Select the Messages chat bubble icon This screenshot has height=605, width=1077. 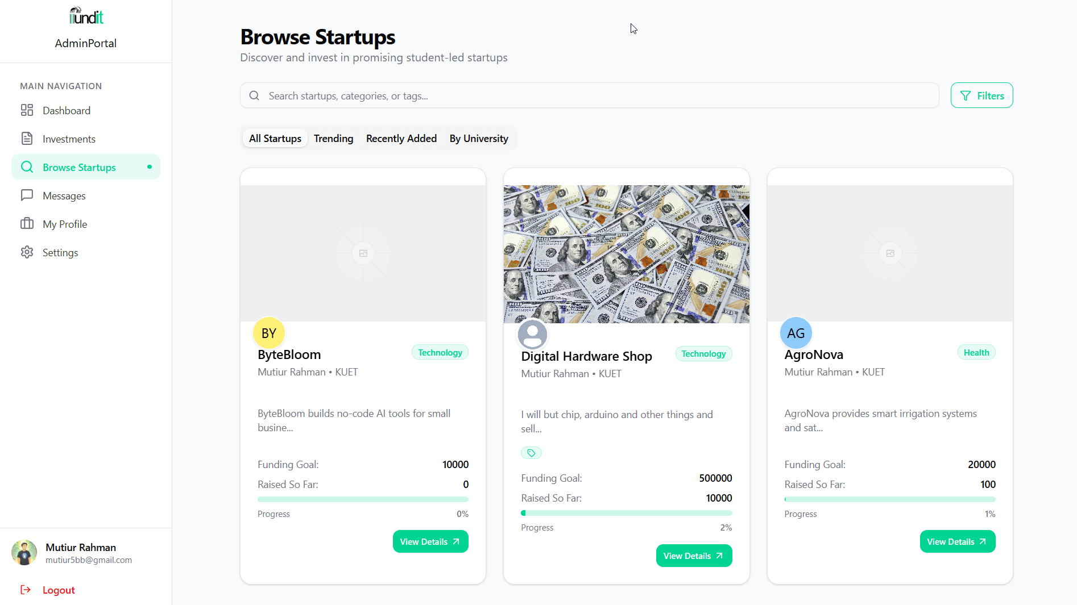pos(27,195)
